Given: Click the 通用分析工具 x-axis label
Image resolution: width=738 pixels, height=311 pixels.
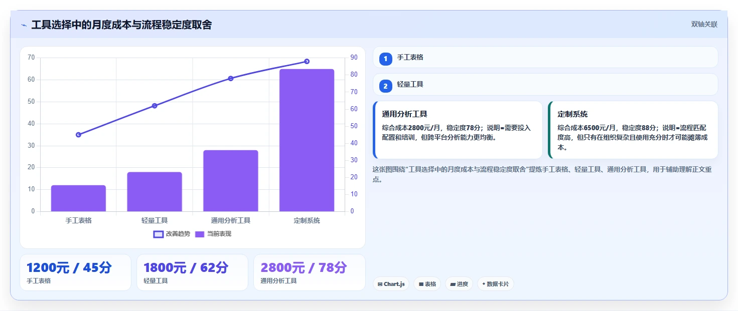Looking at the screenshot, I should [x=231, y=220].
